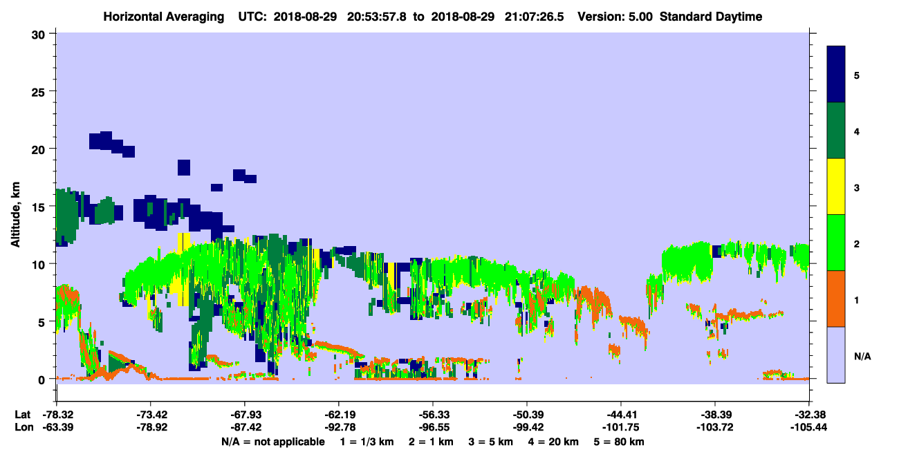The height and width of the screenshot is (461, 899).
Task: Click the latitude value -73.42
Action: (x=151, y=415)
